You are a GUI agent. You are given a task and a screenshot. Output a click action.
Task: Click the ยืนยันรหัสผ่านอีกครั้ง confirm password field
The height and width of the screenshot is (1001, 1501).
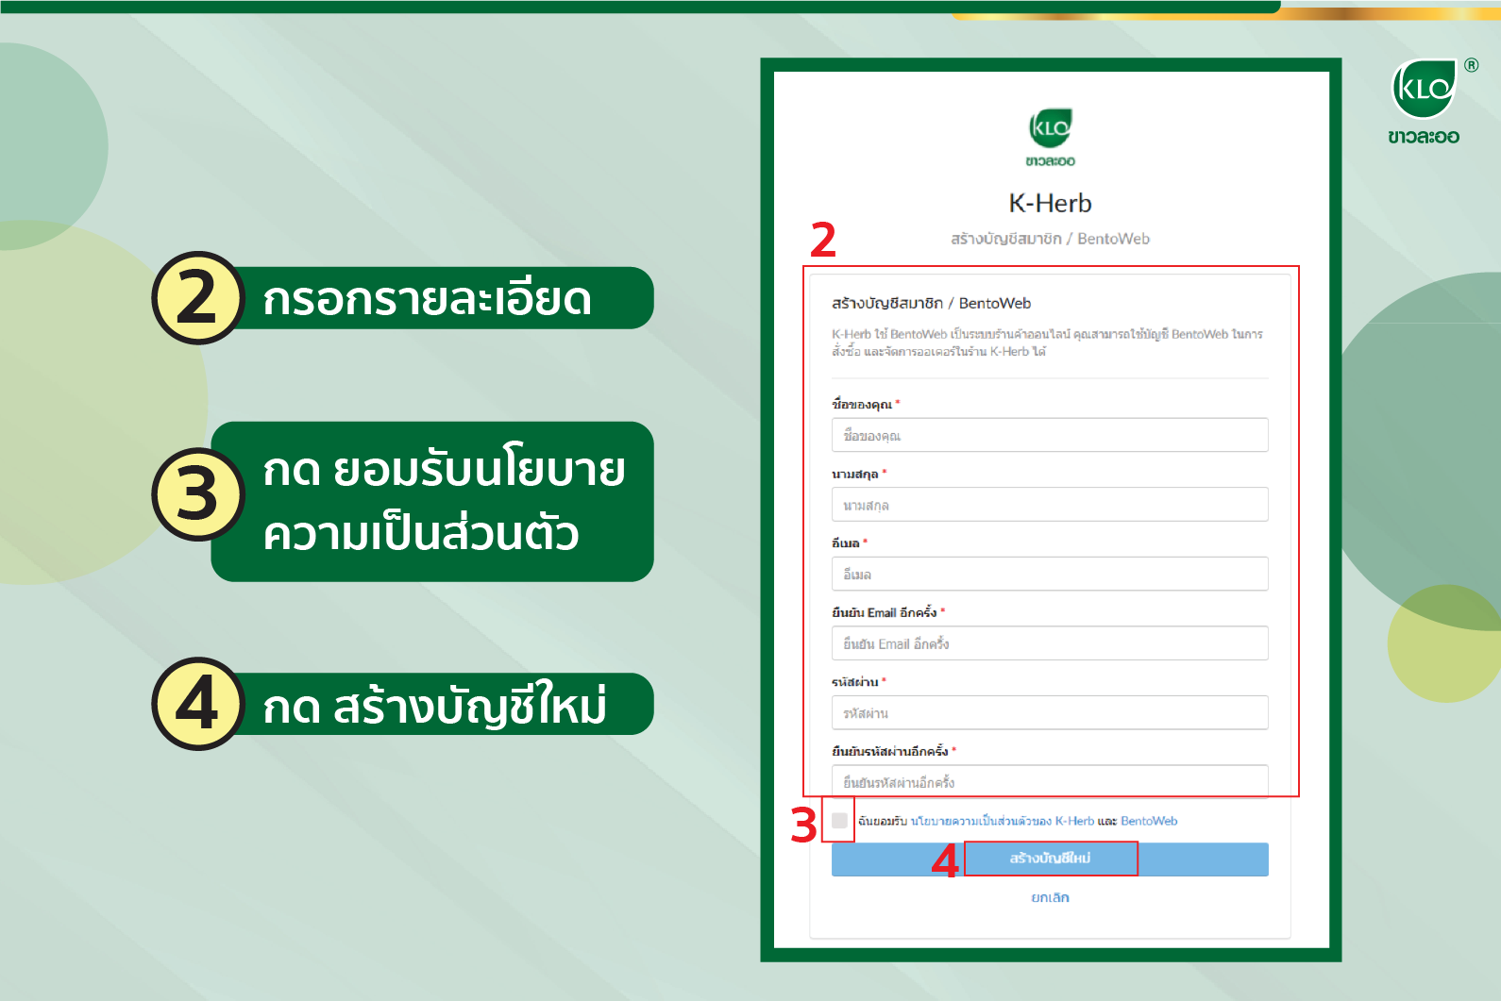coord(1049,781)
